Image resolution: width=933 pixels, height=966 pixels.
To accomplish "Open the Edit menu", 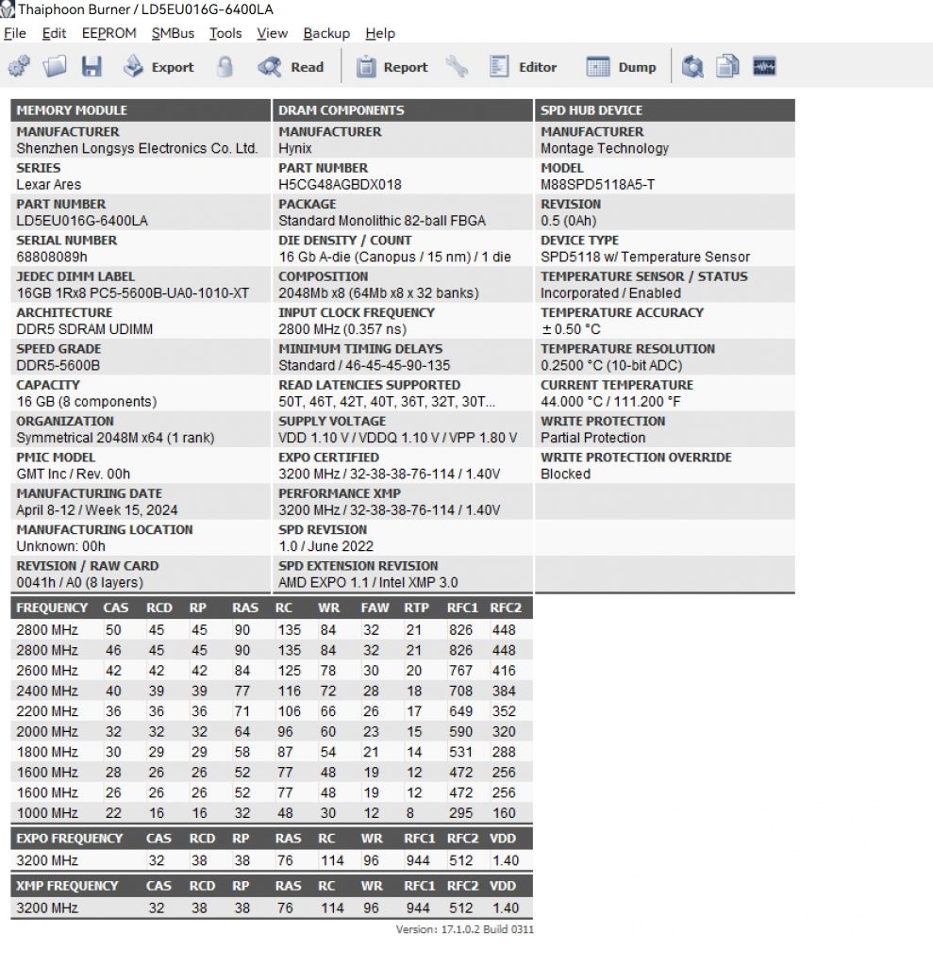I will (55, 33).
